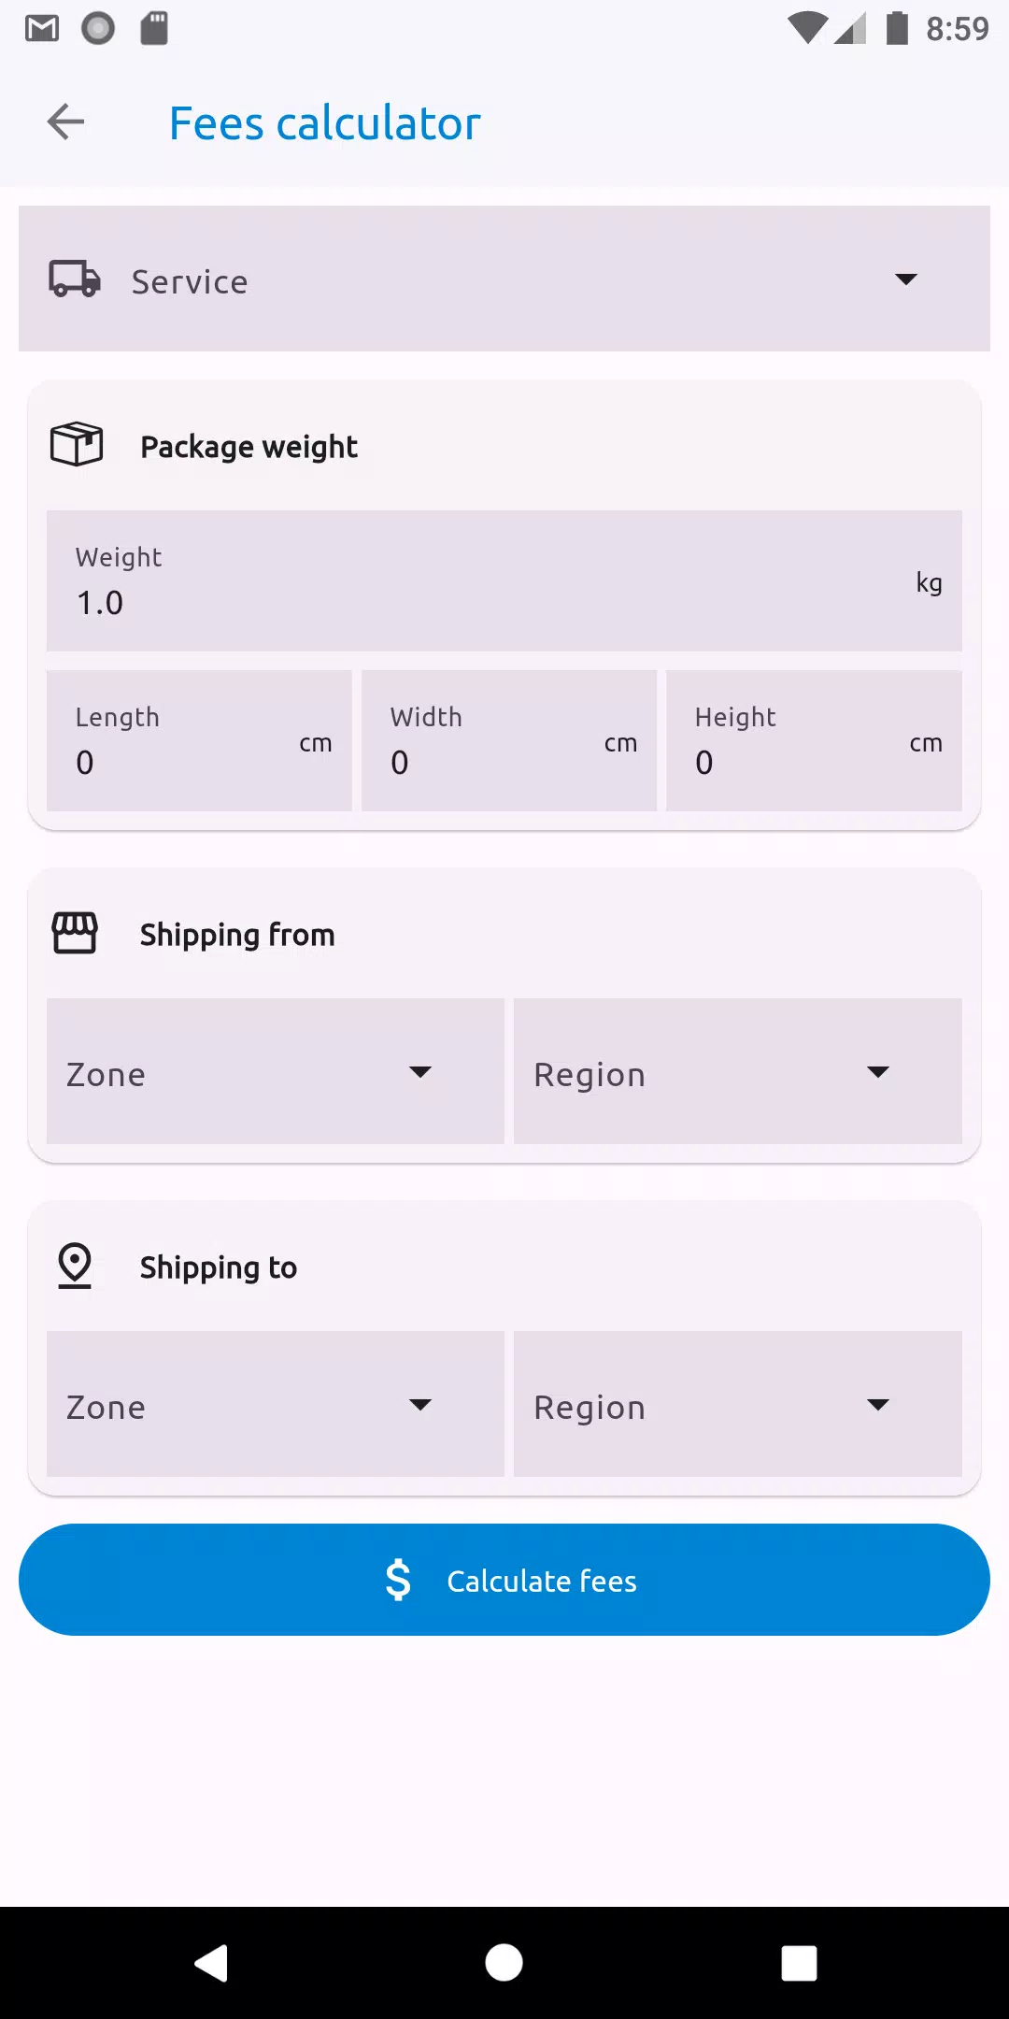Expand the Shipping from Region dropdown
Screen dimensions: 1009x2019
[738, 1071]
